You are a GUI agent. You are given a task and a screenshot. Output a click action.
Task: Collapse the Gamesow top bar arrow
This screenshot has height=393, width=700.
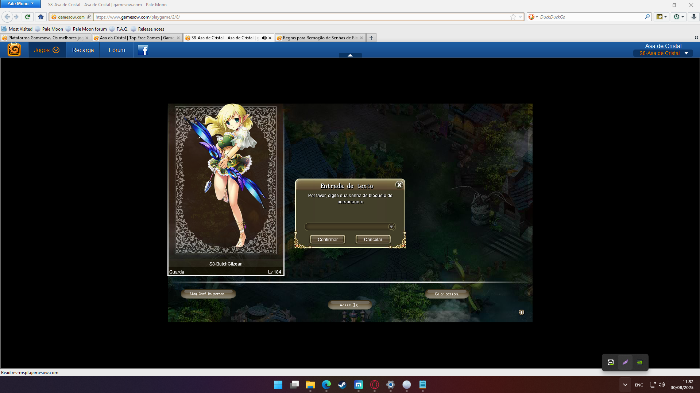pyautogui.click(x=350, y=55)
